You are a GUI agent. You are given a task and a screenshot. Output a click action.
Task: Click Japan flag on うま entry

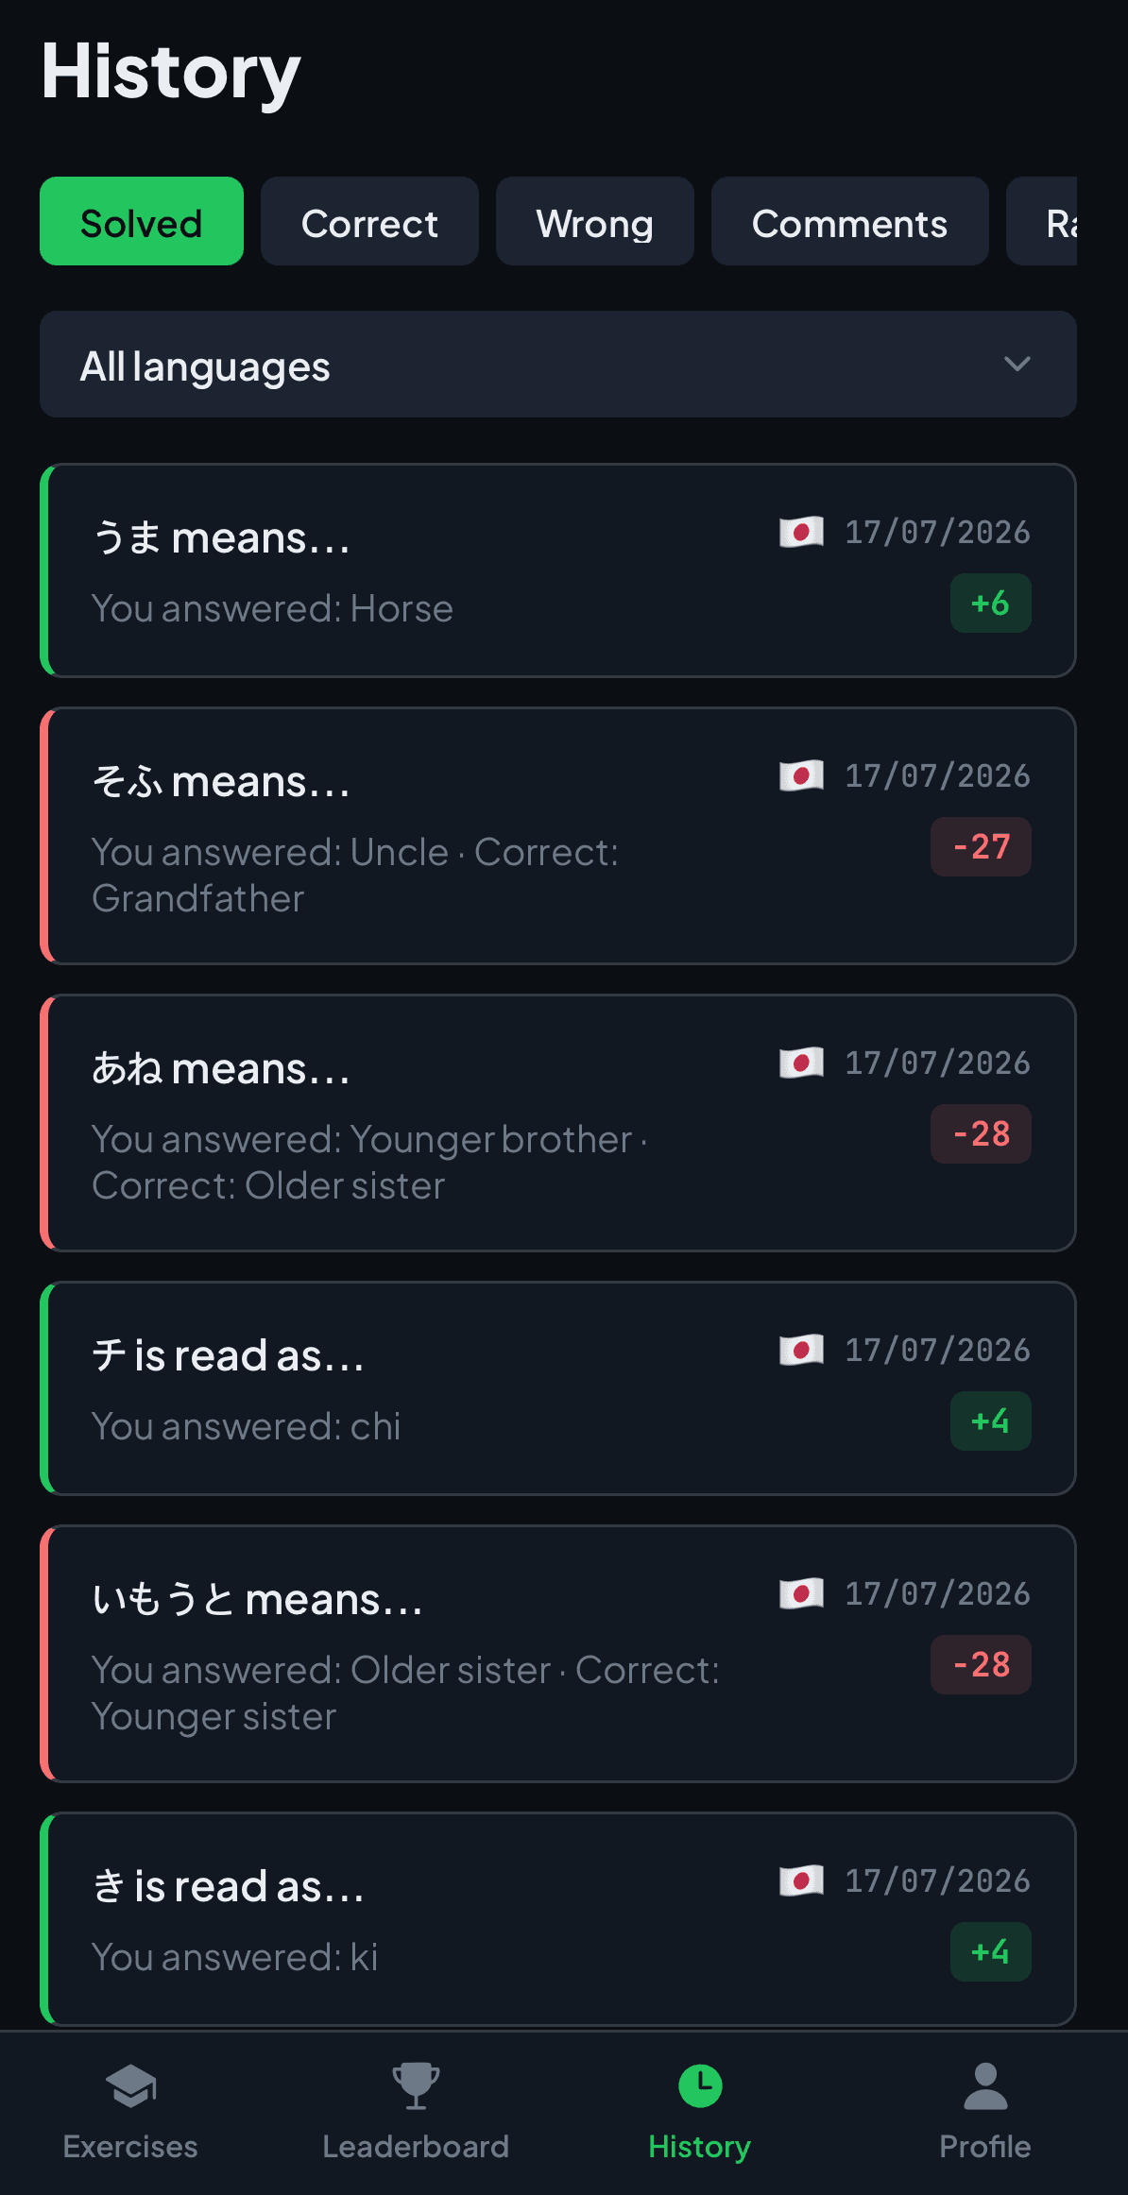(801, 532)
